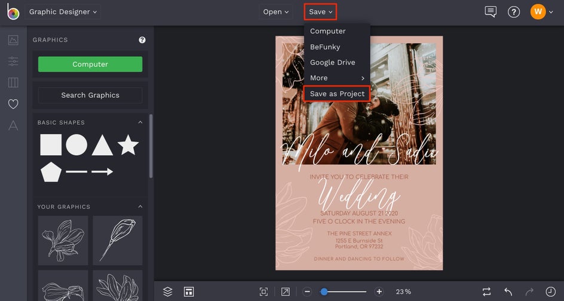Select the couple photo on canvas
Image resolution: width=564 pixels, height=301 pixels.
[x=359, y=104]
